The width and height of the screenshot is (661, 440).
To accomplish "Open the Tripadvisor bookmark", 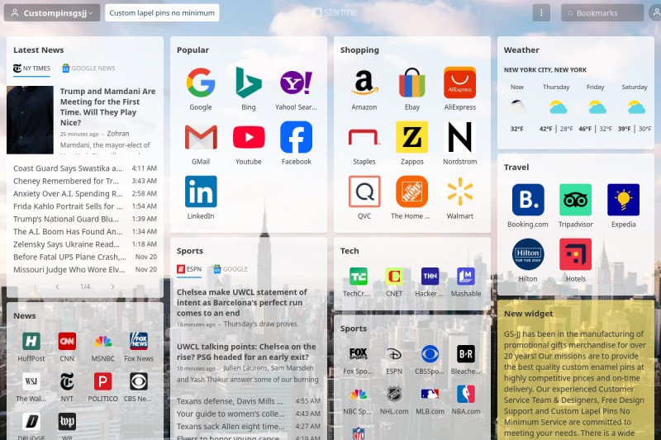I will [x=575, y=200].
